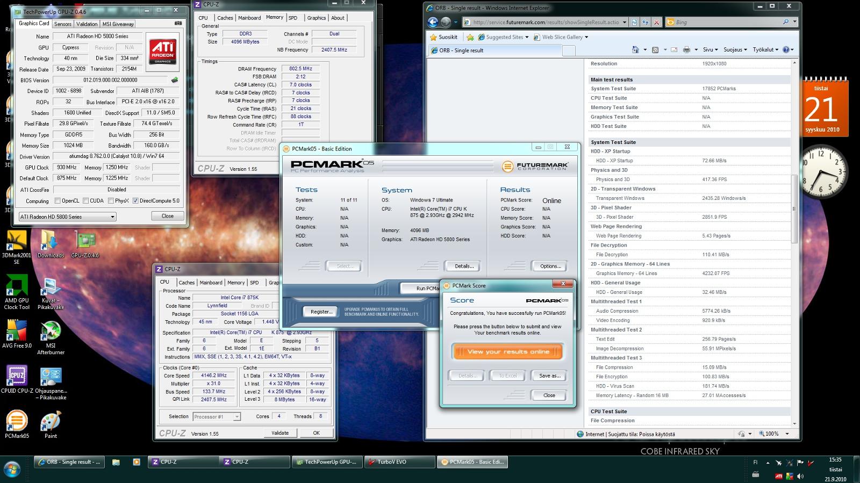
Task: Open the Suojaus menu dropdown
Action: click(735, 49)
